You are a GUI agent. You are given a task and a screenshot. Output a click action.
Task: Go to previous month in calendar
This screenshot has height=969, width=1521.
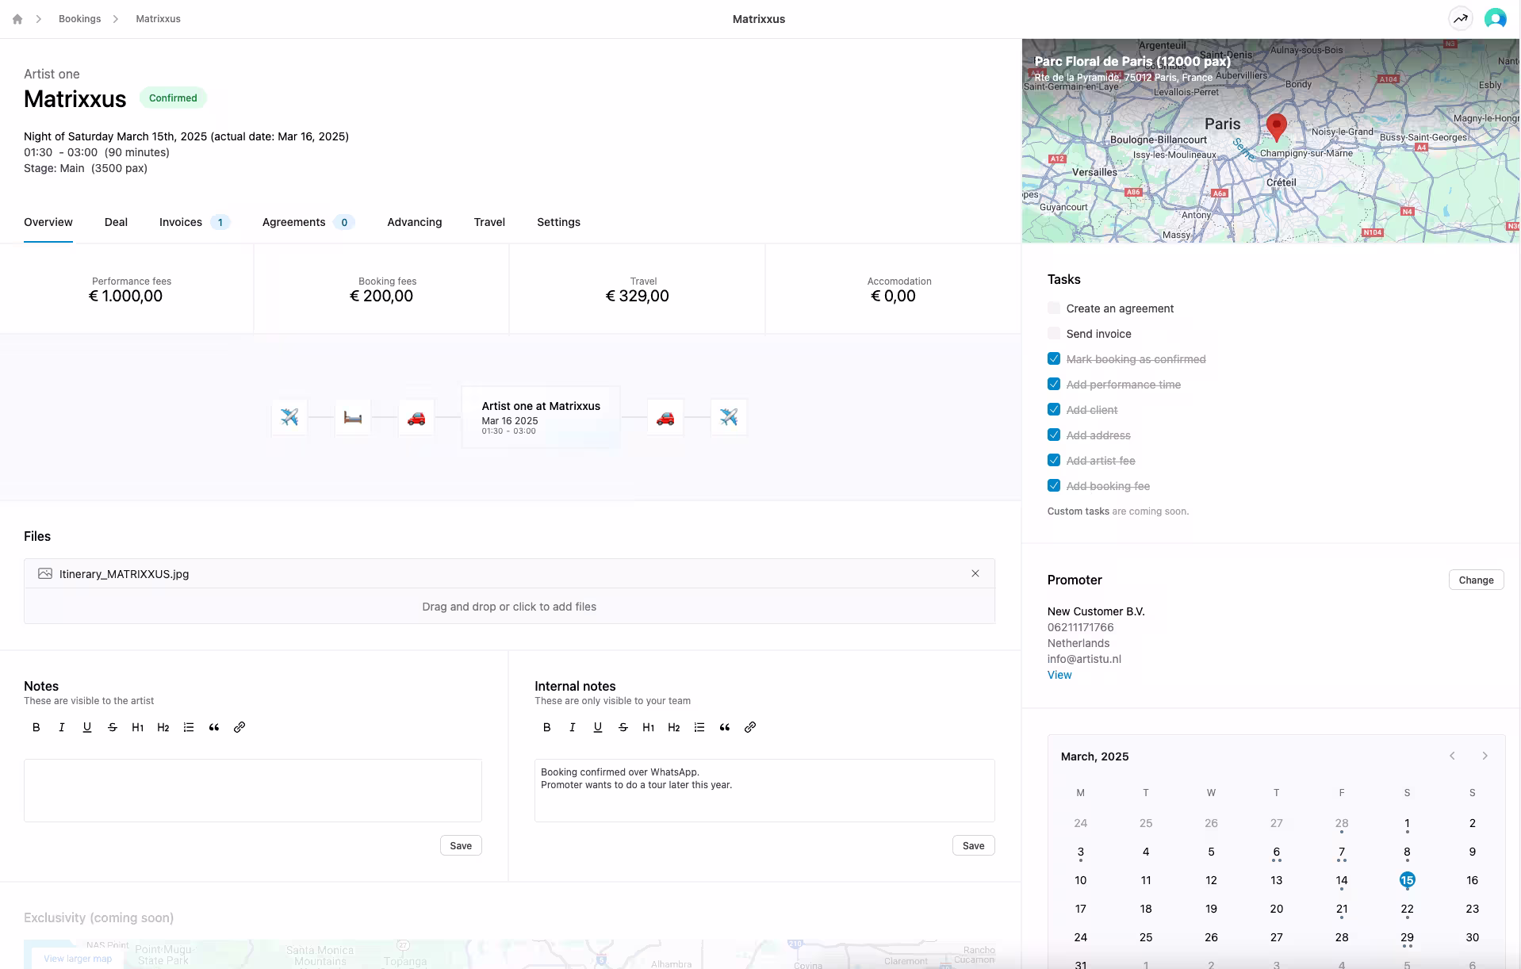1452,756
